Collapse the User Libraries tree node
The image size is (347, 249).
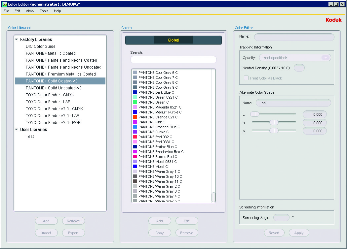17,130
